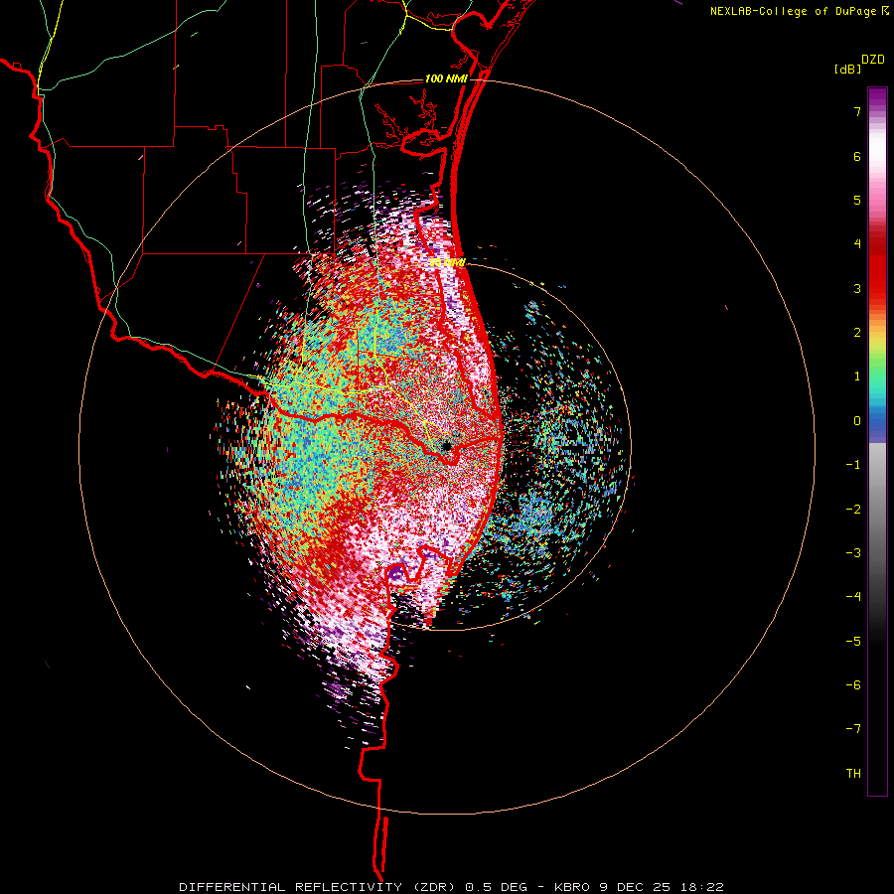
Task: Click the colorbar tick label 2
Action: 857,333
